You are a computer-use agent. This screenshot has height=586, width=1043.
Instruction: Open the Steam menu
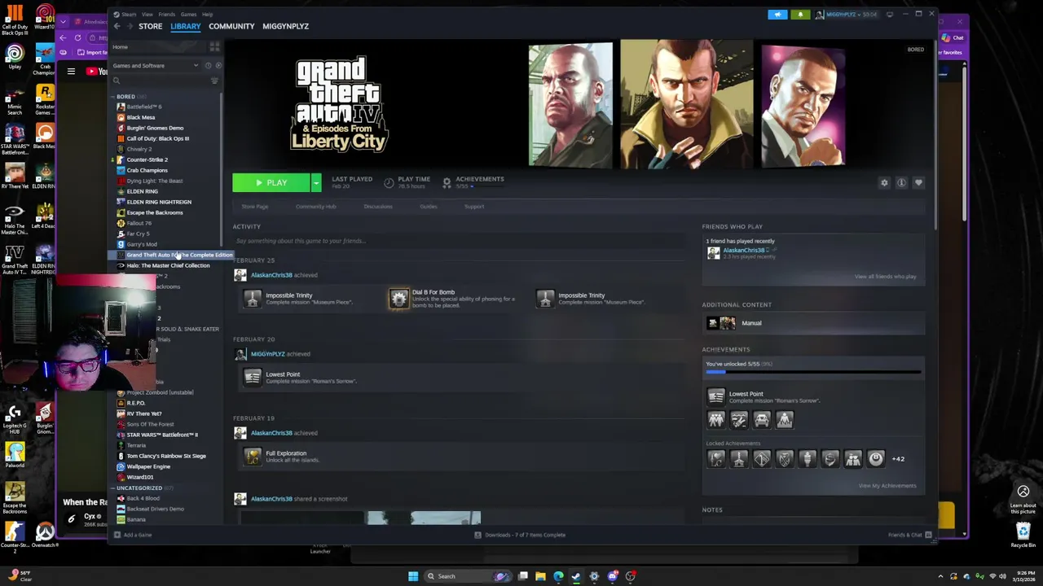tap(128, 14)
